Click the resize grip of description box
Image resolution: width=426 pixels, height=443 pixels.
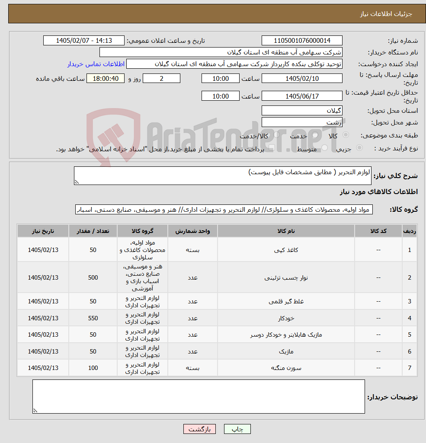77,182
